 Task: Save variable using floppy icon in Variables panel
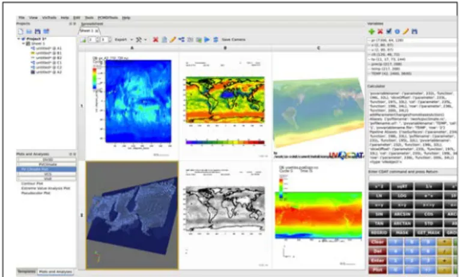click(x=414, y=31)
